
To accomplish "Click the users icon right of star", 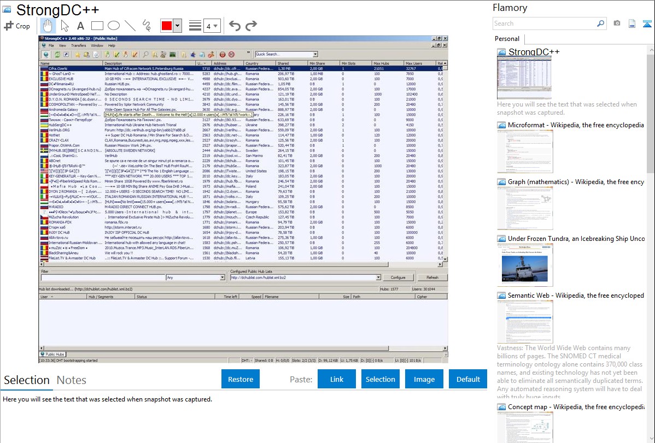I will point(86,54).
